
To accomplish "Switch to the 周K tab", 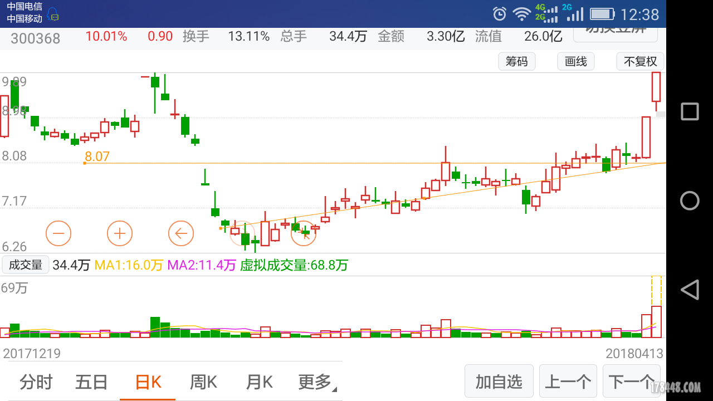I will point(203,382).
